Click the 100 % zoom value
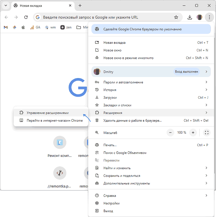The image size is (216, 217). click(x=182, y=132)
